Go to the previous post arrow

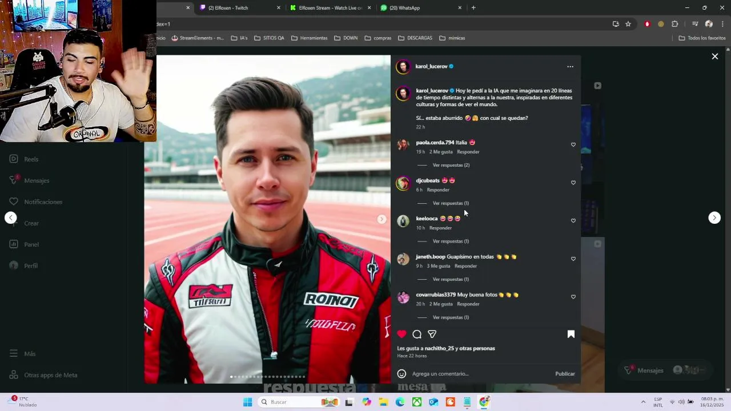pyautogui.click(x=10, y=217)
